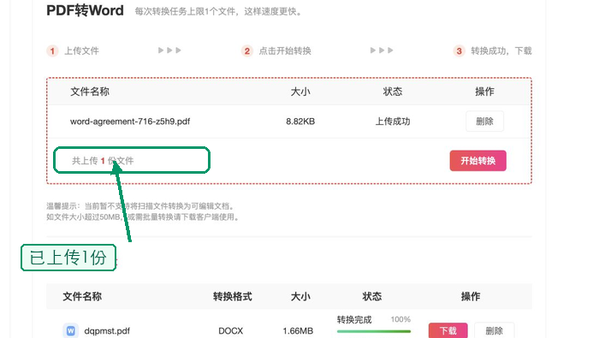Click the Word file icon beside dqpmst.pdf

(71, 330)
